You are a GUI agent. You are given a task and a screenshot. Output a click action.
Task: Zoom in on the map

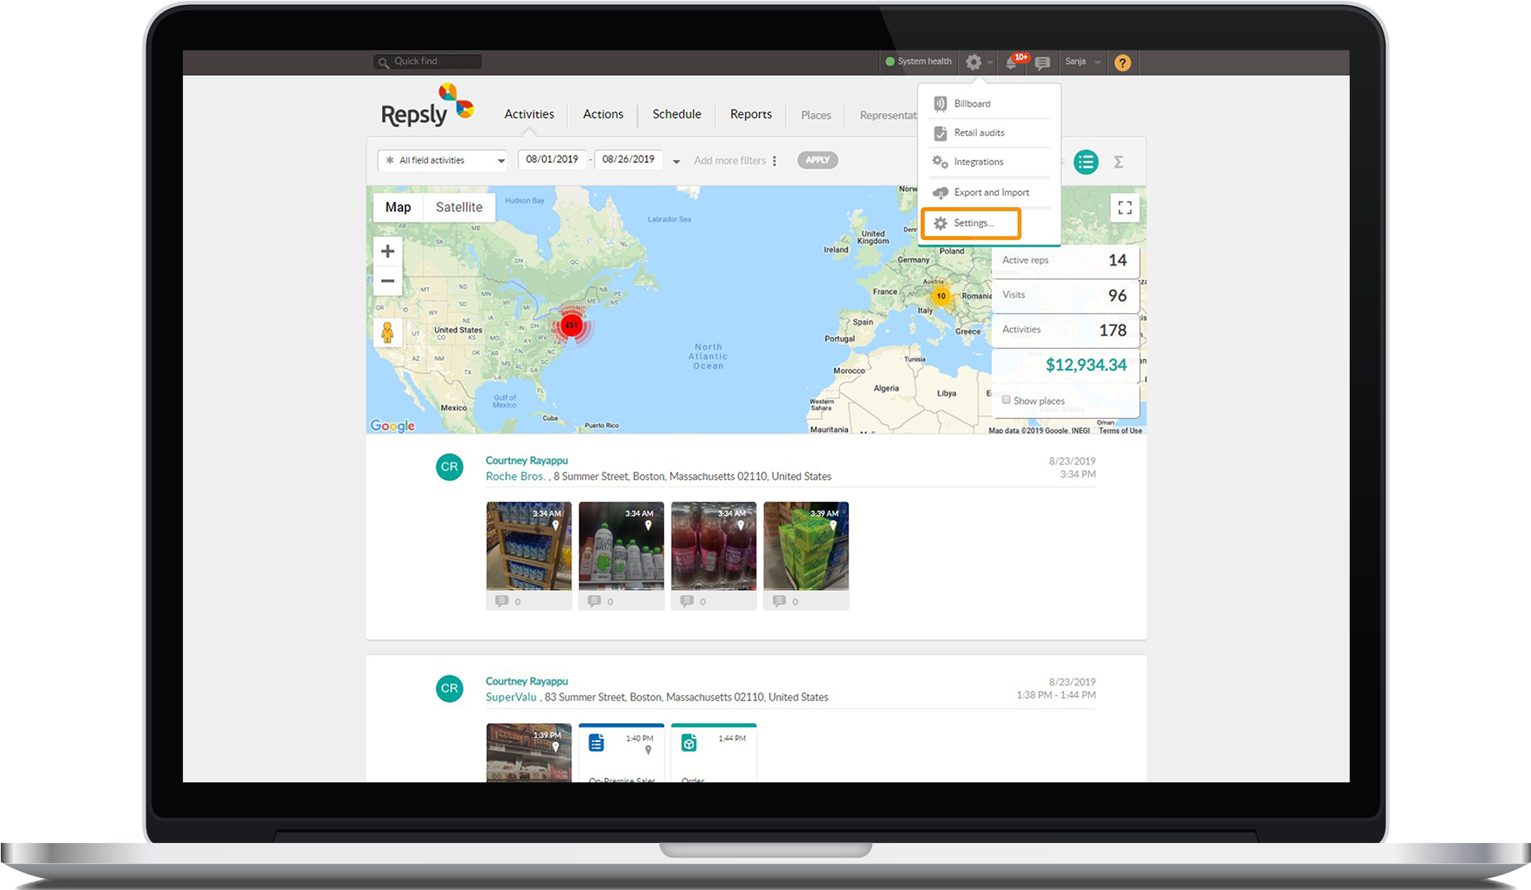(388, 252)
